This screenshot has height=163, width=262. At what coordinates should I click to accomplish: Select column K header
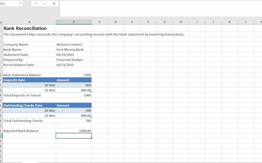coord(230,22)
